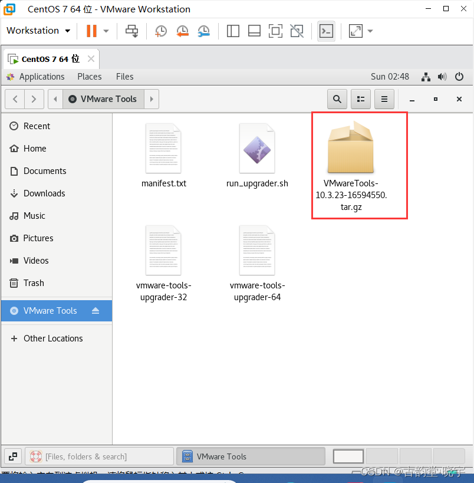The image size is (474, 483).
Task: Switch to Unity mode
Action: coord(297,31)
